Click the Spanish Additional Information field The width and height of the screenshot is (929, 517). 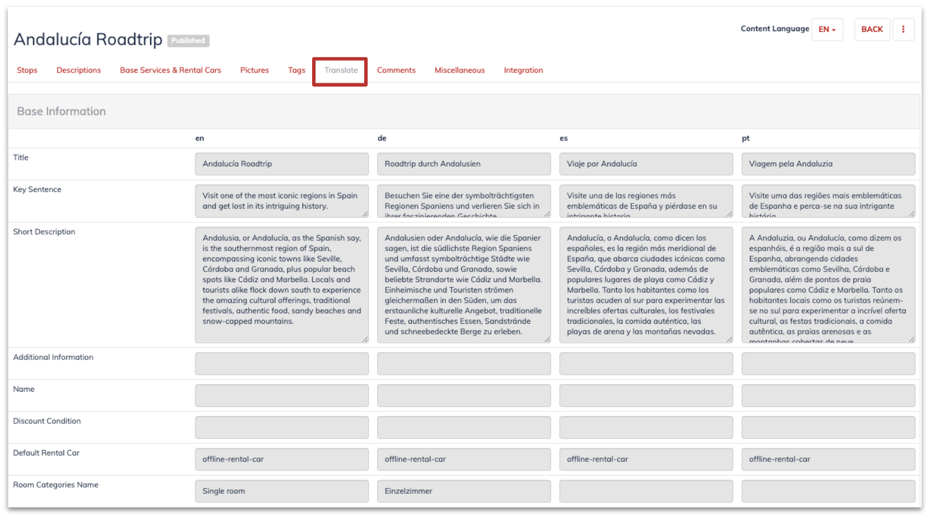pos(646,364)
